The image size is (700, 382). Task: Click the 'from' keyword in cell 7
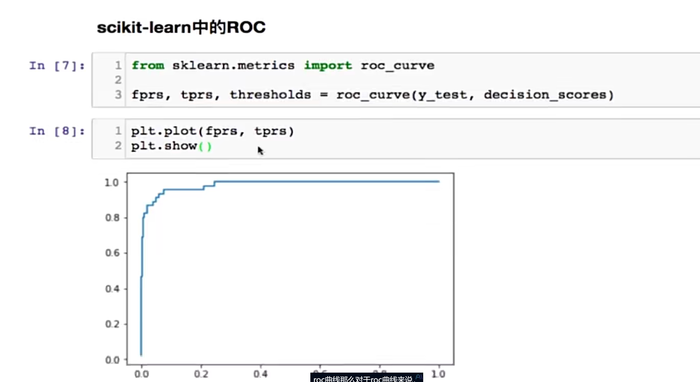[148, 66]
